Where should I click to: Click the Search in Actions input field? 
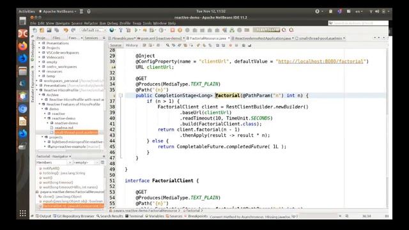tap(358, 23)
